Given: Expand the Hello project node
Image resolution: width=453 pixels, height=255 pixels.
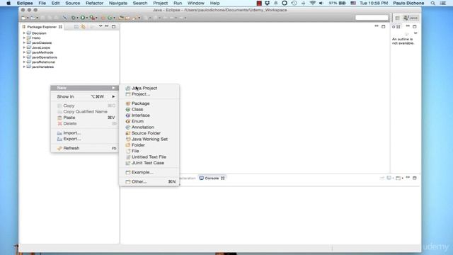Looking at the screenshot, I should (x=24, y=38).
